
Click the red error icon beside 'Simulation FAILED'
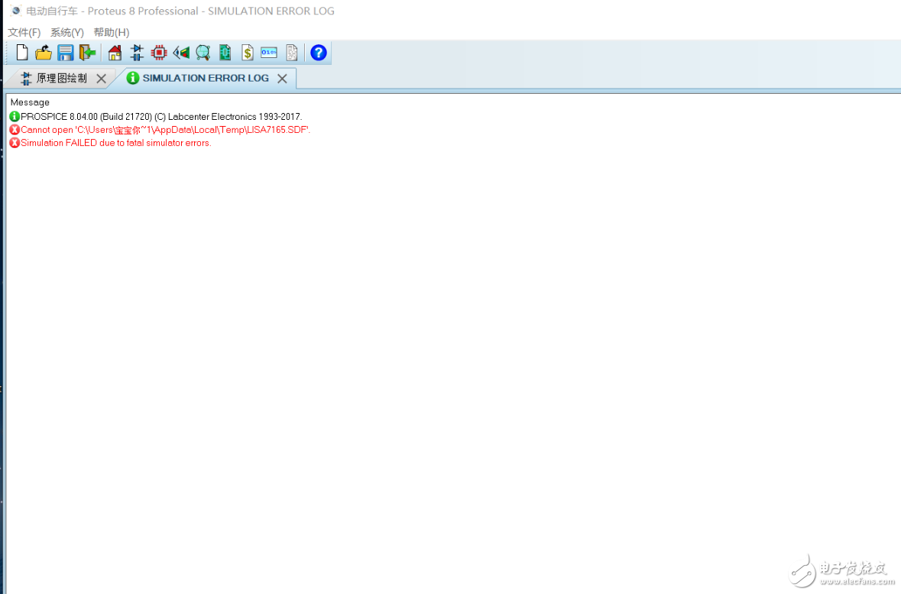click(15, 143)
